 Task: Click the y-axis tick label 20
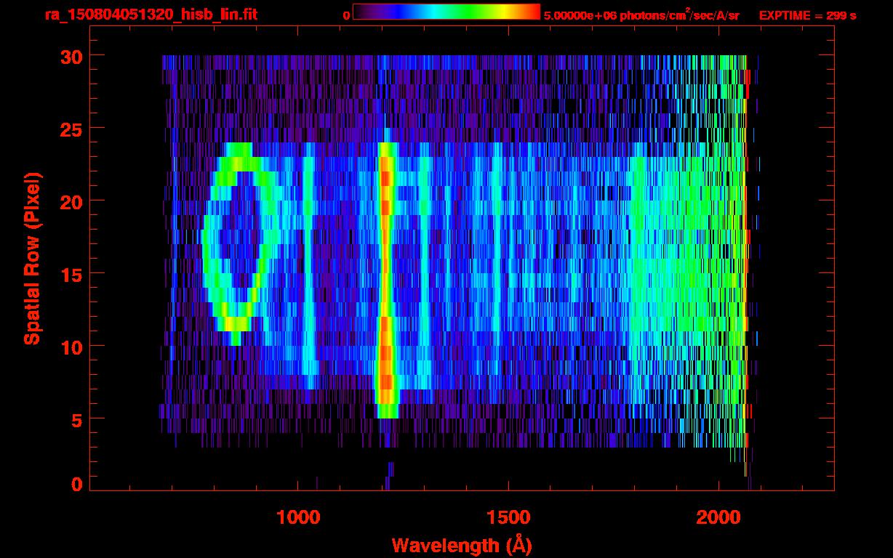point(70,201)
